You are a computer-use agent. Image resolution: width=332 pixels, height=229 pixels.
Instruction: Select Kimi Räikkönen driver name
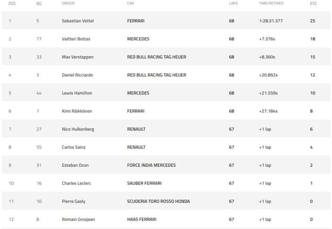click(77, 111)
